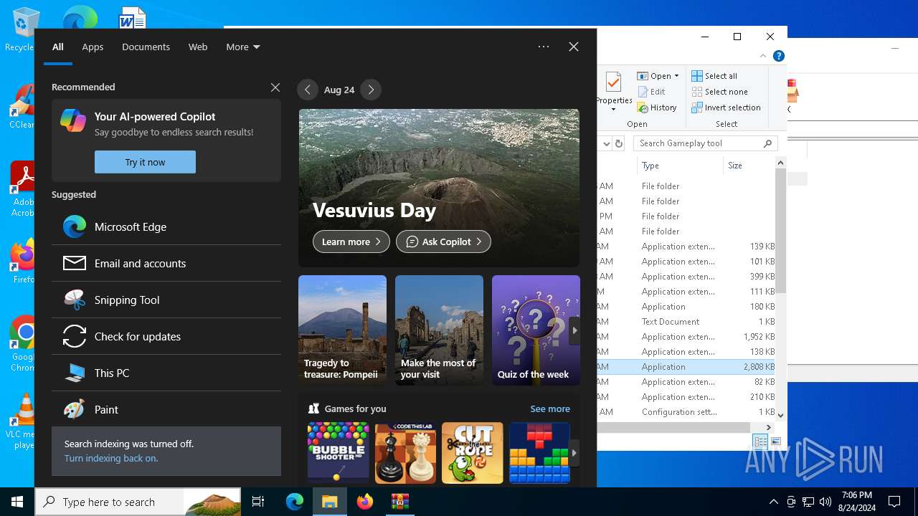Open Quiz of the week card
Screen dimensions: 918x516
pos(536,330)
